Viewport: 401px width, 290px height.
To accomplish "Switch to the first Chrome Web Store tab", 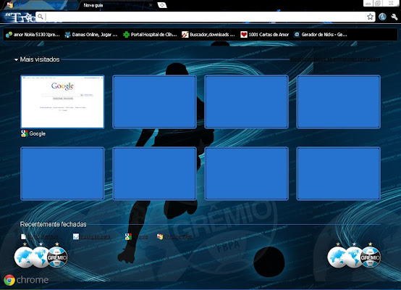I will pyautogui.click(x=41, y=5).
